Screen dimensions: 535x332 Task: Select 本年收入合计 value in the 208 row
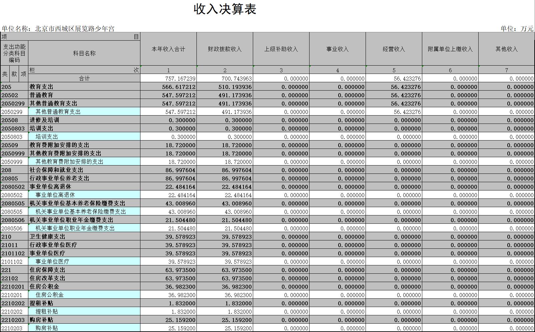[168, 170]
